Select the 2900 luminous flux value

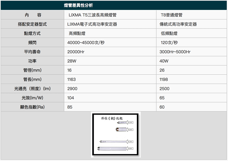click(x=72, y=89)
